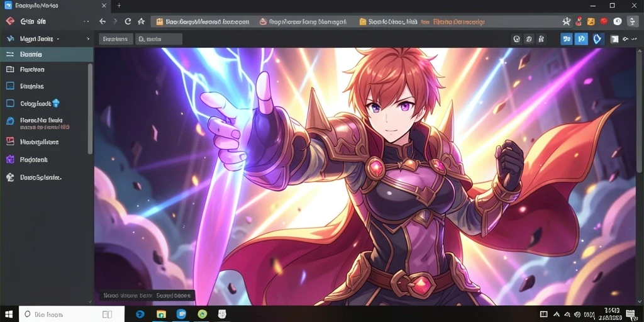Open the blue square app on the taskbar
Image resolution: width=644 pixels, height=322 pixels.
pos(181,314)
